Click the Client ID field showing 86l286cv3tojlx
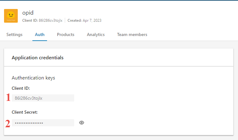Viewport: 238px width, 140px height. 43,98
